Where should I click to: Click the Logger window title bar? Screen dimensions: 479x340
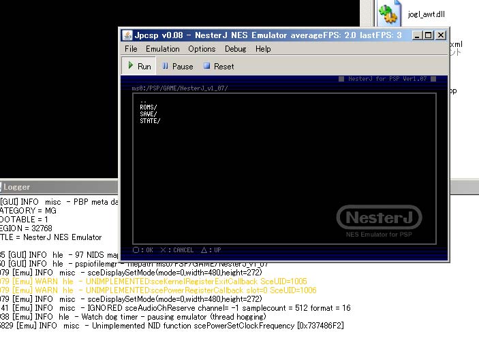point(59,187)
